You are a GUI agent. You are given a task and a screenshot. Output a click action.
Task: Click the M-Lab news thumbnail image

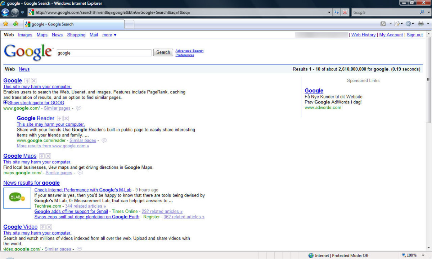tap(17, 198)
